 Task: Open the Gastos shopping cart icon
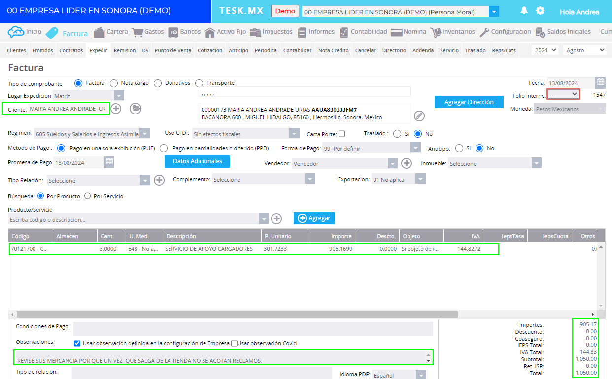click(x=137, y=32)
